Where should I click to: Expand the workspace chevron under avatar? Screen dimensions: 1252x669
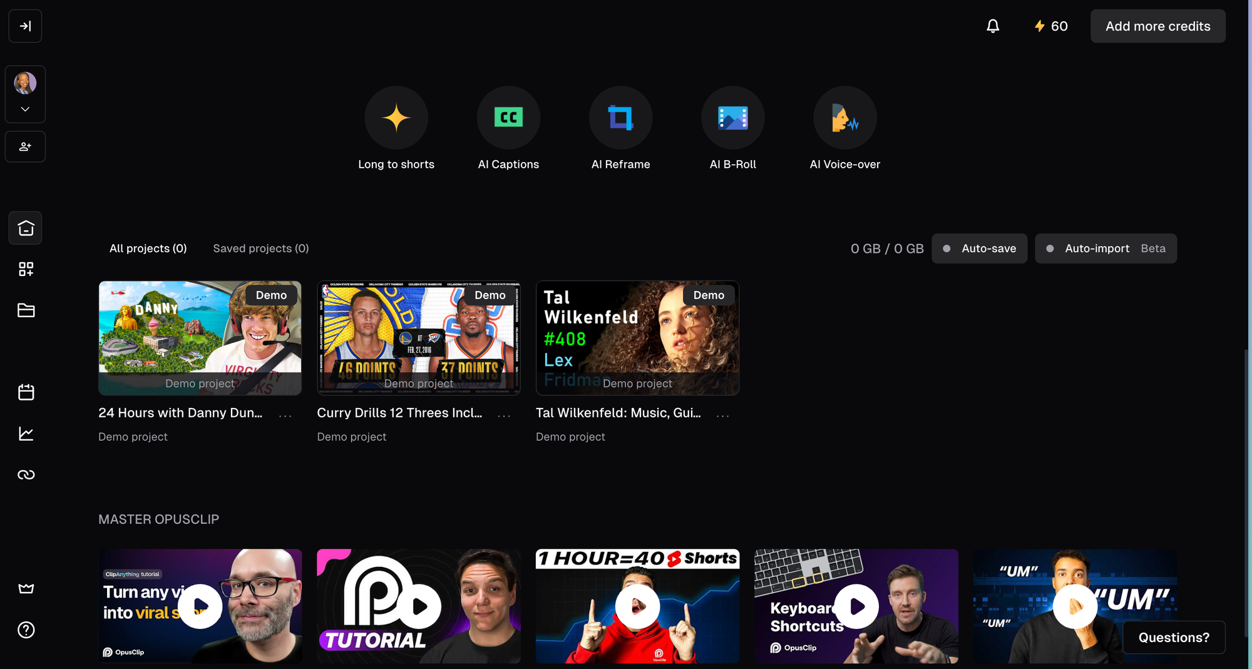pyautogui.click(x=25, y=109)
